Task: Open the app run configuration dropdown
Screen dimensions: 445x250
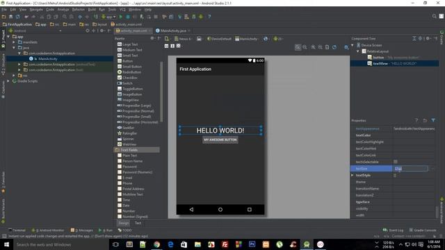Action: pos(109,17)
